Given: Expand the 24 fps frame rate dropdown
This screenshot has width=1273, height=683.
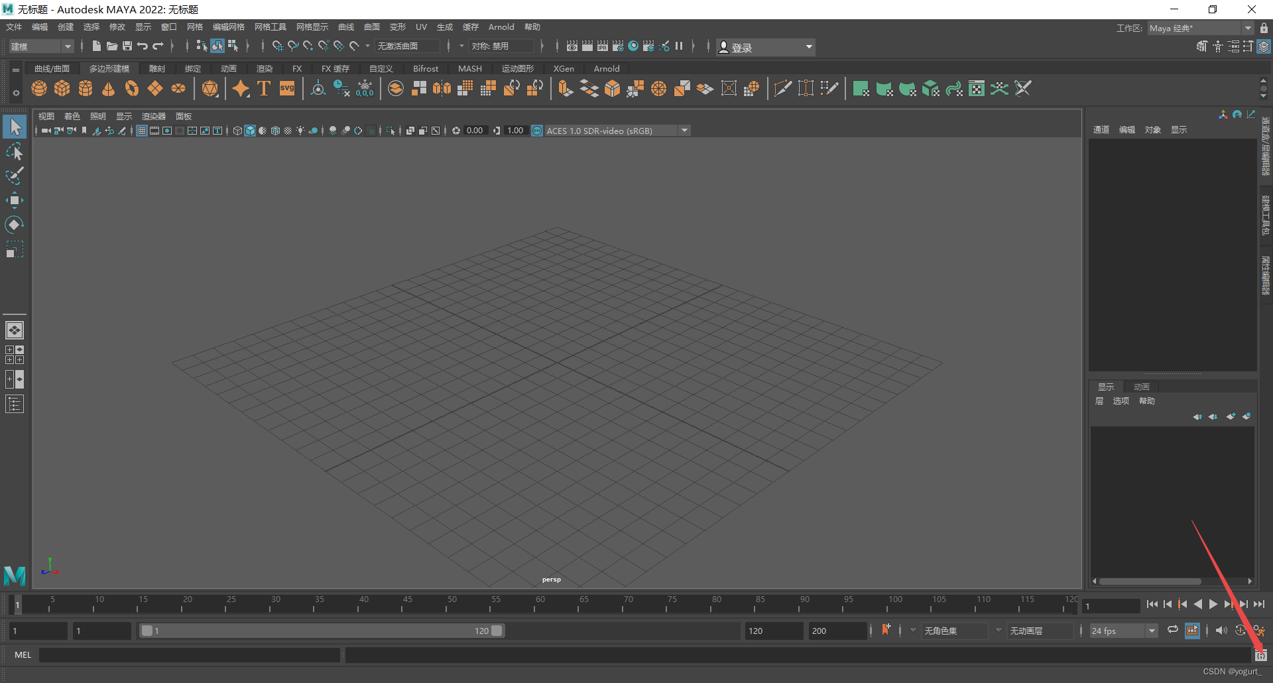Looking at the screenshot, I should coord(1152,631).
